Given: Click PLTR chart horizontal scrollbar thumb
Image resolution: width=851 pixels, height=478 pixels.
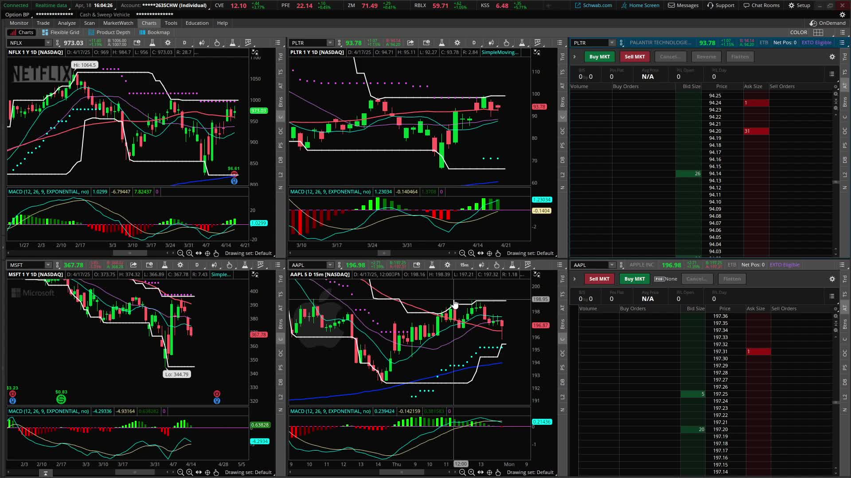Looking at the screenshot, I should (x=384, y=253).
